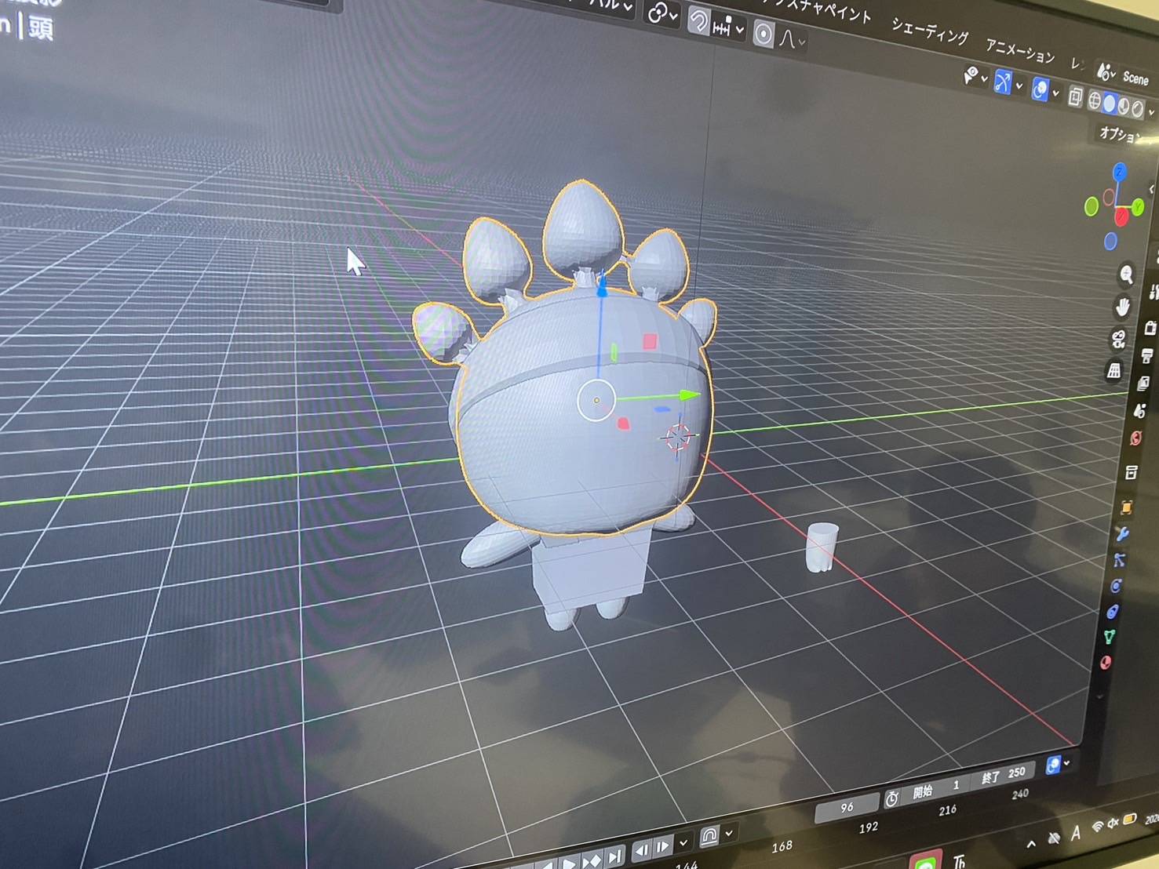Toggle X-ray mode in viewport header
Viewport: 1159px width, 869px height.
(x=1075, y=97)
